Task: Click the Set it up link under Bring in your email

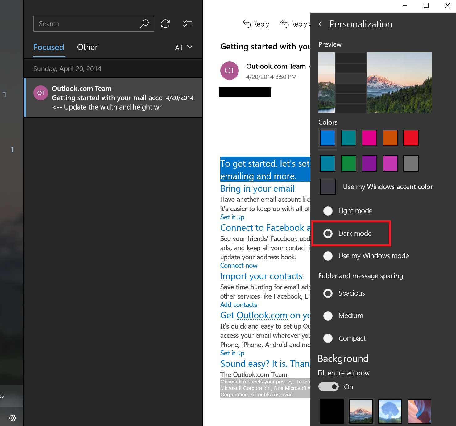Action: pyautogui.click(x=232, y=217)
